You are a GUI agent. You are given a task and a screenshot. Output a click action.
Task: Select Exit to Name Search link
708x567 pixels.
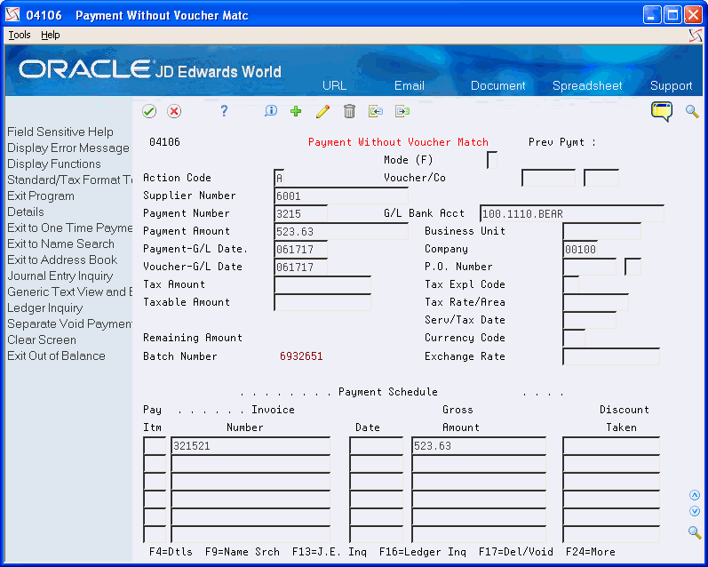click(x=60, y=244)
